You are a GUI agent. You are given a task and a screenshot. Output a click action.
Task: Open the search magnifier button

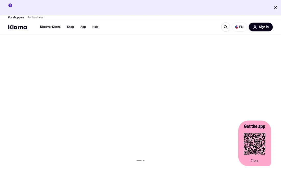[x=226, y=27]
